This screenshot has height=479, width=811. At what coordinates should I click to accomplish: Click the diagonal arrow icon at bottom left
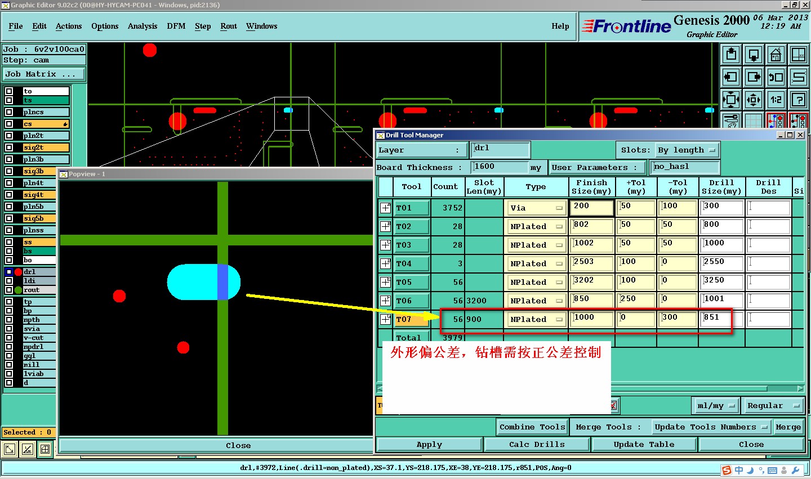pyautogui.click(x=10, y=449)
